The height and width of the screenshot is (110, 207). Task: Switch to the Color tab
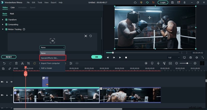pos(13,7)
